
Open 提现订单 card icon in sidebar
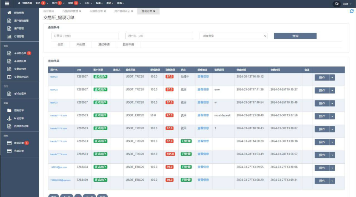(9, 143)
